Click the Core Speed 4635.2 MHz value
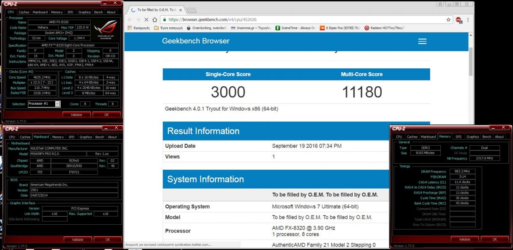 coord(42,77)
